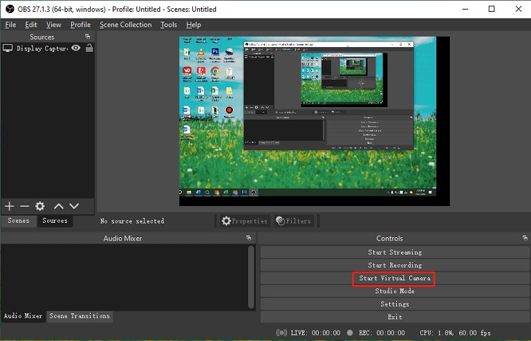Pop out the Sources dock
The height and width of the screenshot is (341, 531).
pos(87,37)
